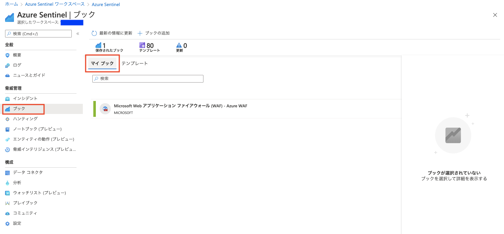
Task: Click the 脅威インテリジェンス icon
Action: click(x=8, y=150)
